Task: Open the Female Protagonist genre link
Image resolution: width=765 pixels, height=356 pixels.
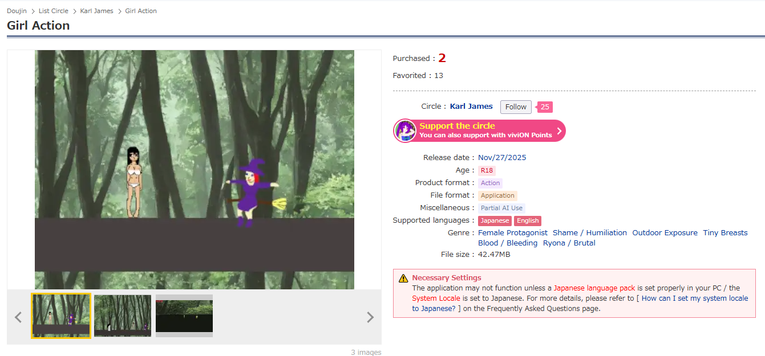Action: coord(513,233)
